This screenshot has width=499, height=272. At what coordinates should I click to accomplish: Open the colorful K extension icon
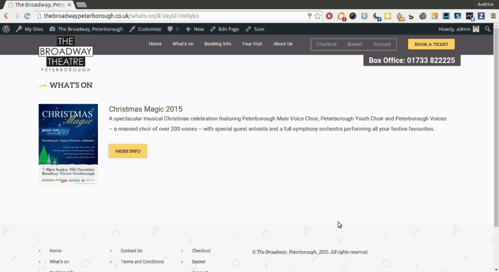click(435, 16)
